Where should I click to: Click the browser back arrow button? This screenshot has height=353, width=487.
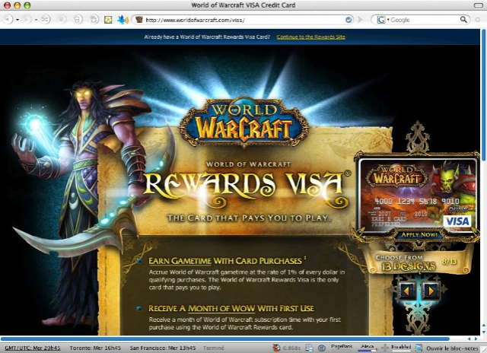(x=8, y=19)
